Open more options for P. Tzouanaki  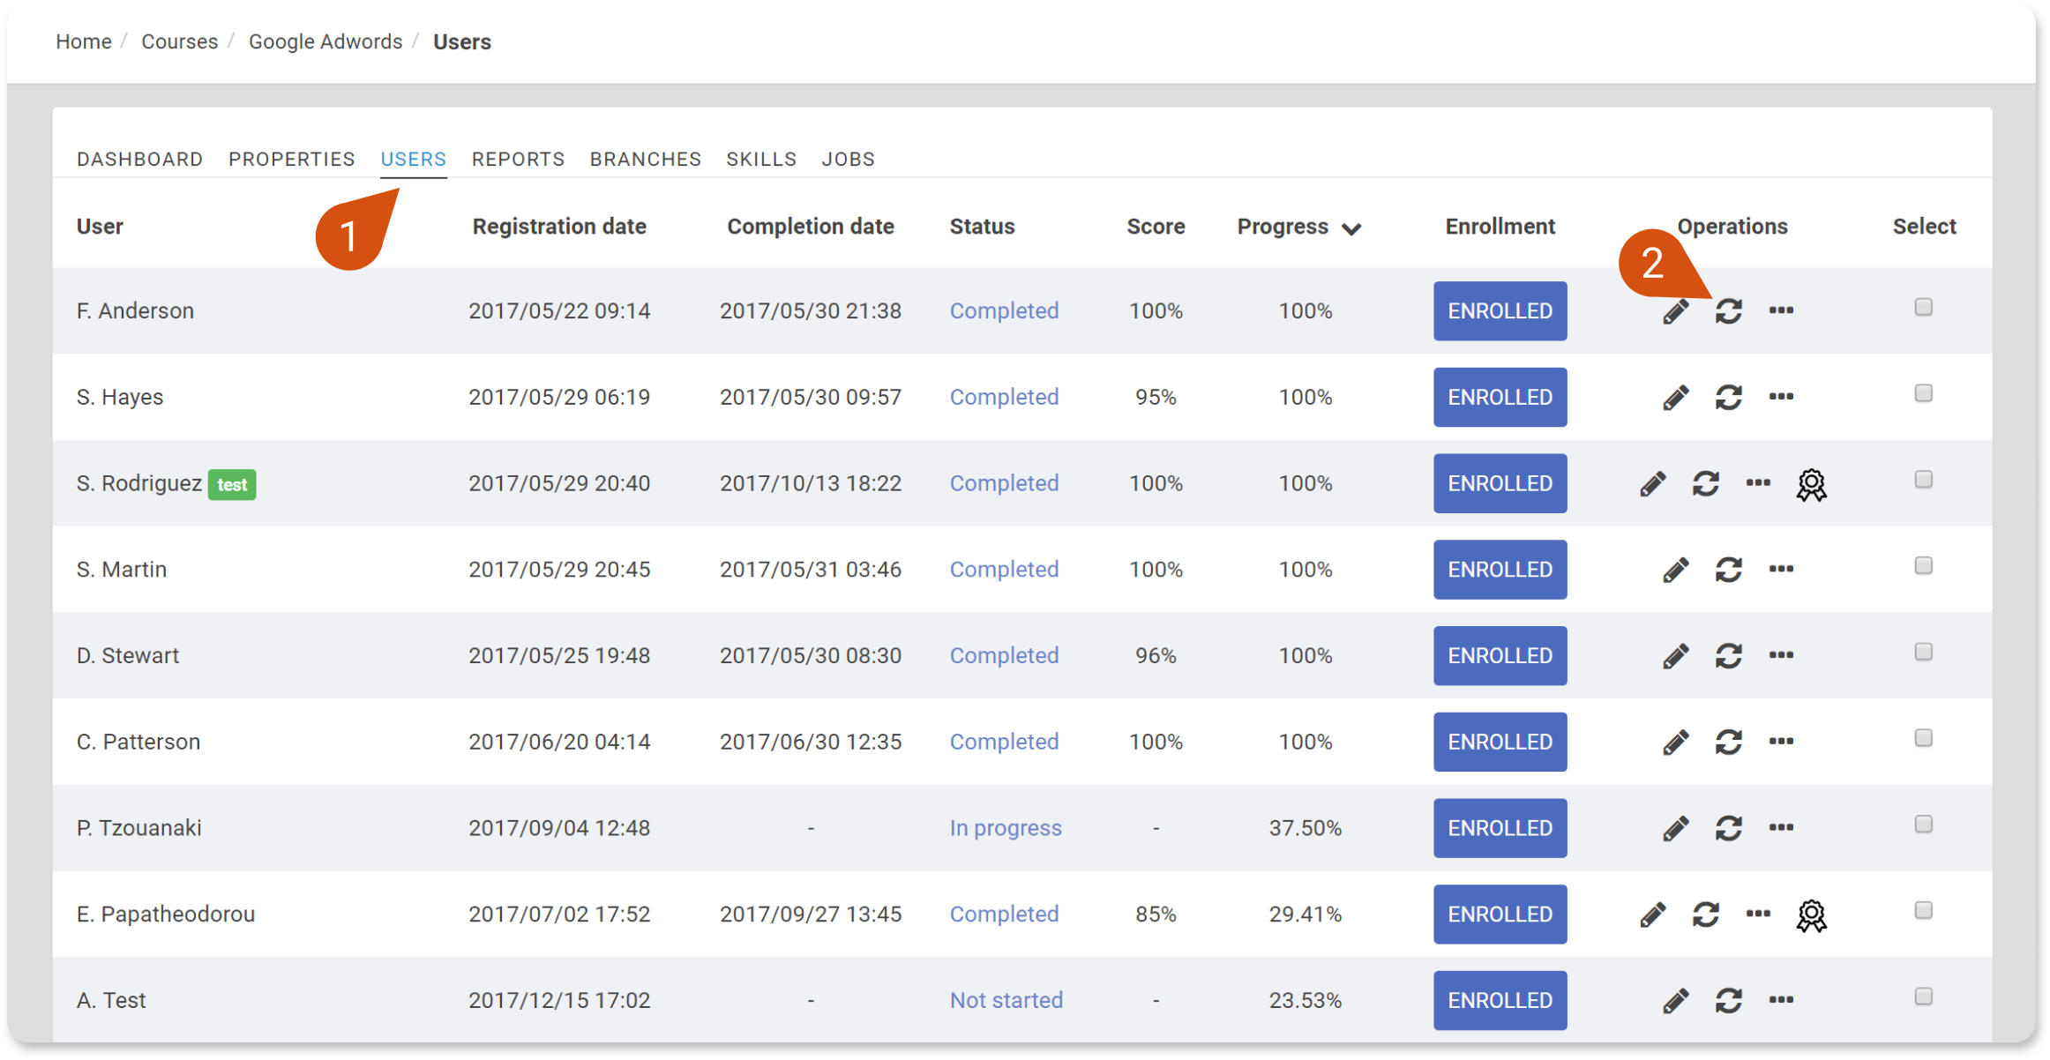pos(1781,829)
